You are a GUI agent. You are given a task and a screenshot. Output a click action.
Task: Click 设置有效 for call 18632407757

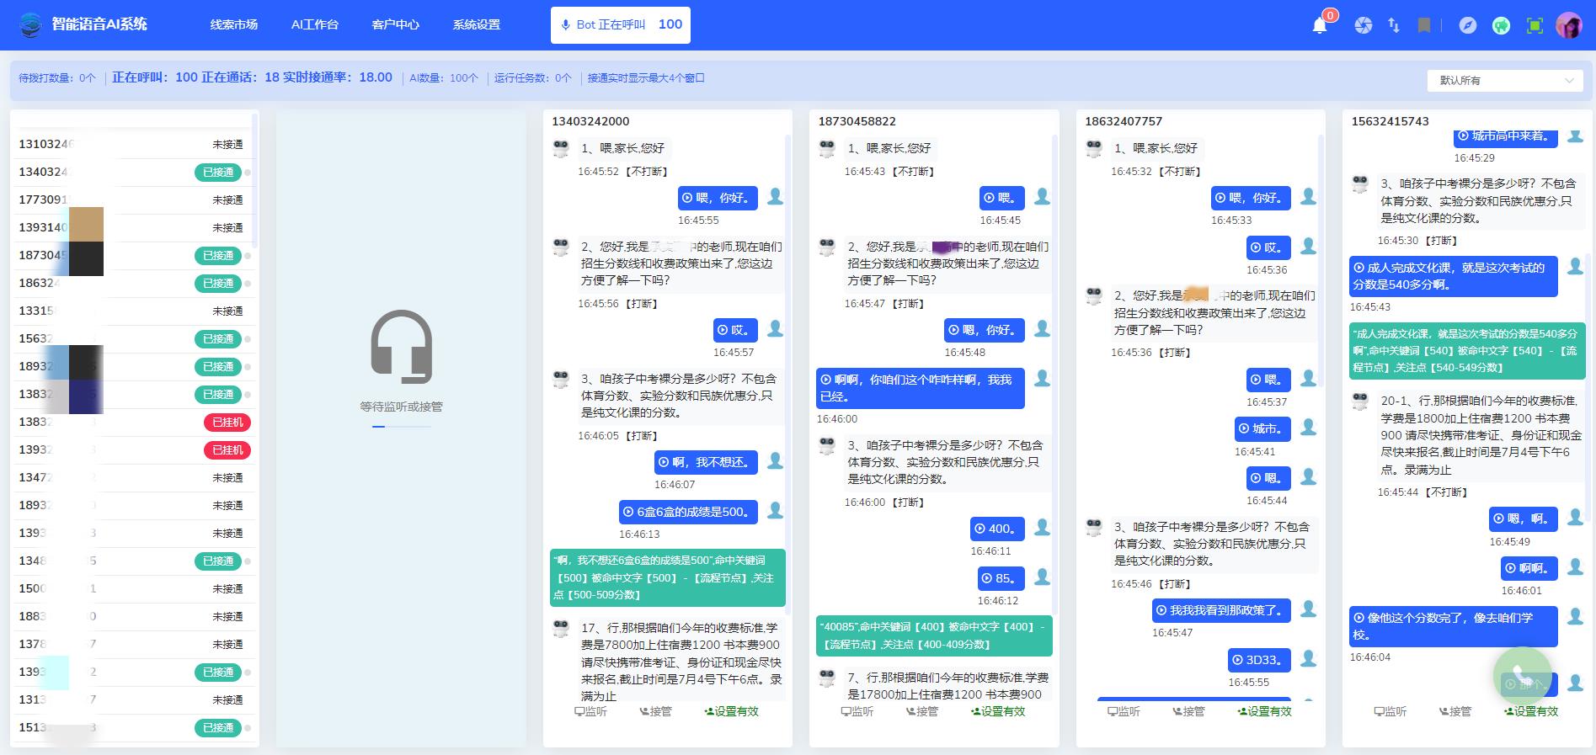(x=1264, y=711)
